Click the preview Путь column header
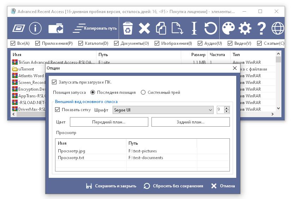This screenshot has width=292, height=199. (x=161, y=143)
